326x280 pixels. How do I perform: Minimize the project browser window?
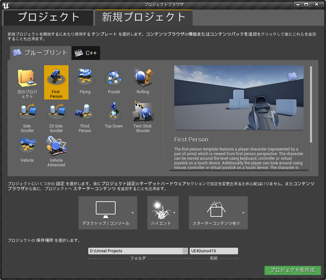click(x=298, y=4)
